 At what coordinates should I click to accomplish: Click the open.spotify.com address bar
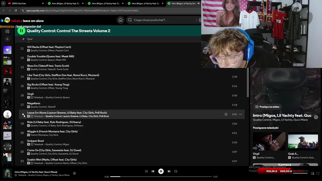82,11
